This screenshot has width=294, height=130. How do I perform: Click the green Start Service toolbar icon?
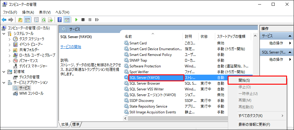[76, 20]
